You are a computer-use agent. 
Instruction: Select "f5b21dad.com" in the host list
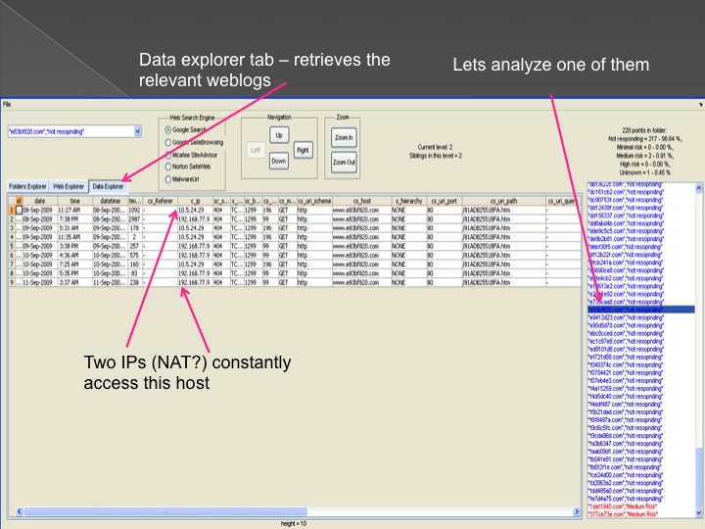pyautogui.click(x=626, y=412)
